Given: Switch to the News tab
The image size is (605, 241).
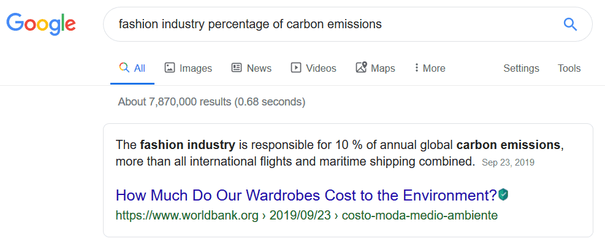Looking at the screenshot, I should [251, 68].
